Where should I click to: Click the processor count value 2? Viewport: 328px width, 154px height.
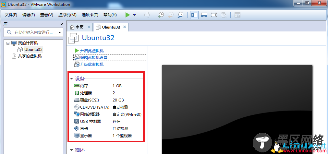[x=114, y=93]
